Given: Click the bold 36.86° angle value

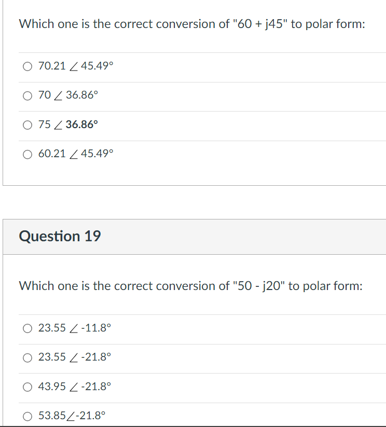Looking at the screenshot, I should pyautogui.click(x=82, y=125).
